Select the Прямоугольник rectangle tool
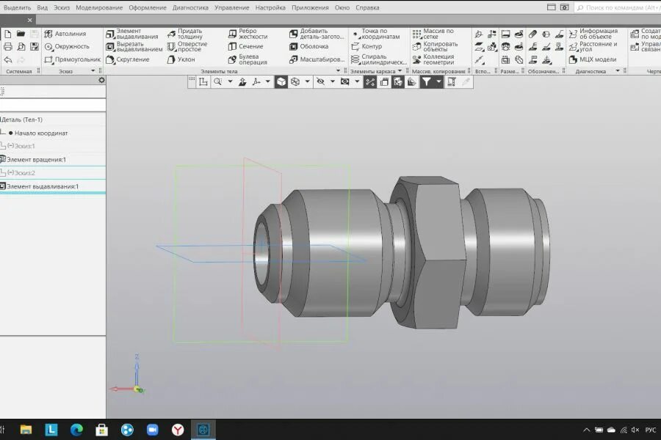 [72, 60]
